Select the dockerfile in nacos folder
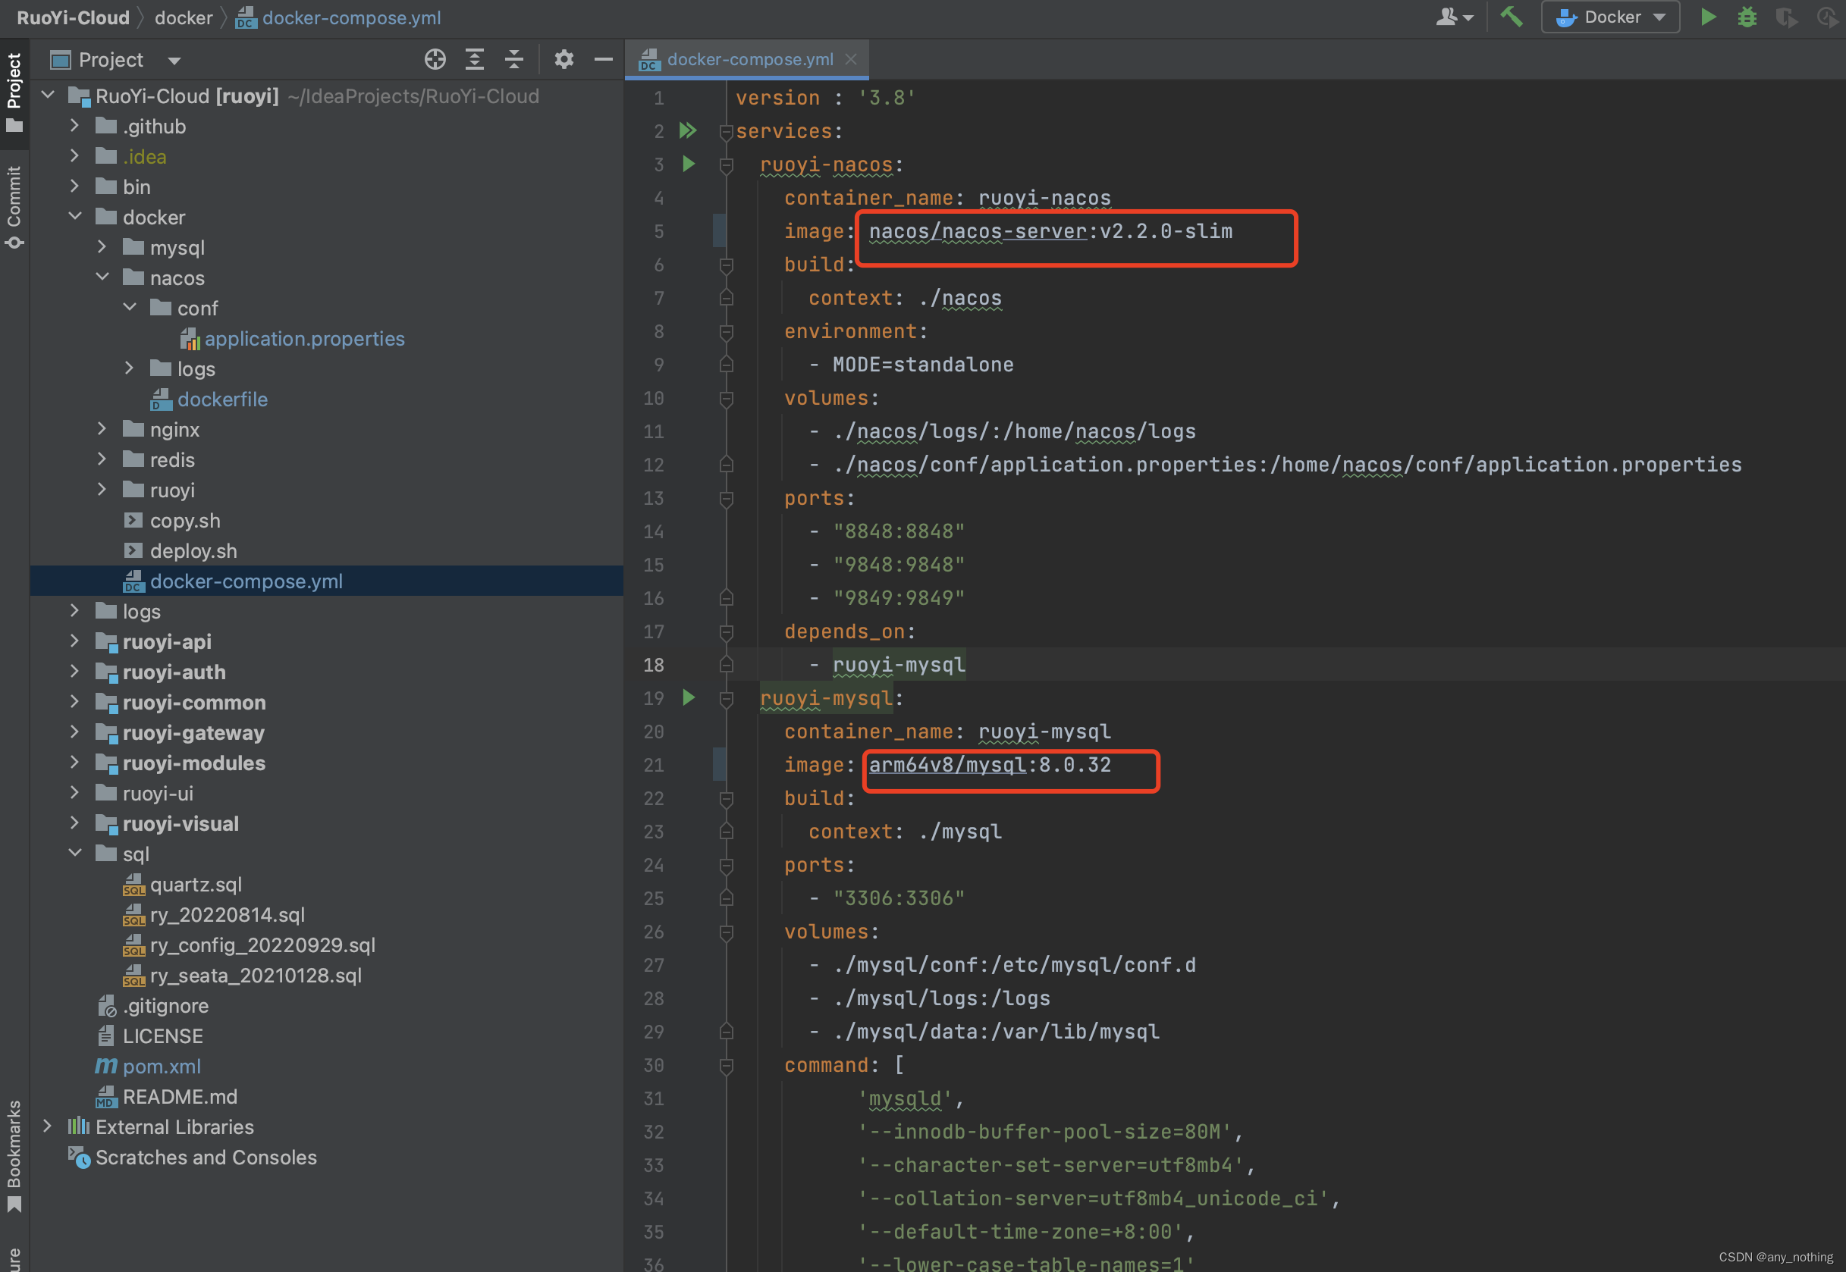This screenshot has height=1272, width=1846. pos(221,399)
